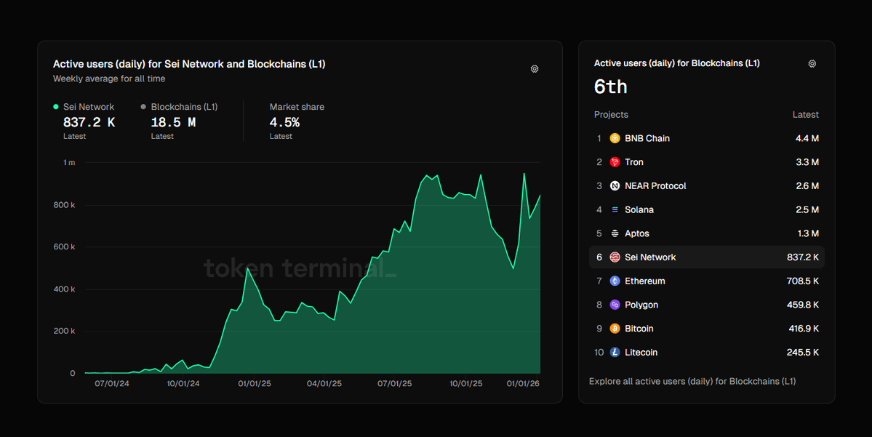
Task: Select the Sei Network name in ranking list
Action: click(x=650, y=257)
